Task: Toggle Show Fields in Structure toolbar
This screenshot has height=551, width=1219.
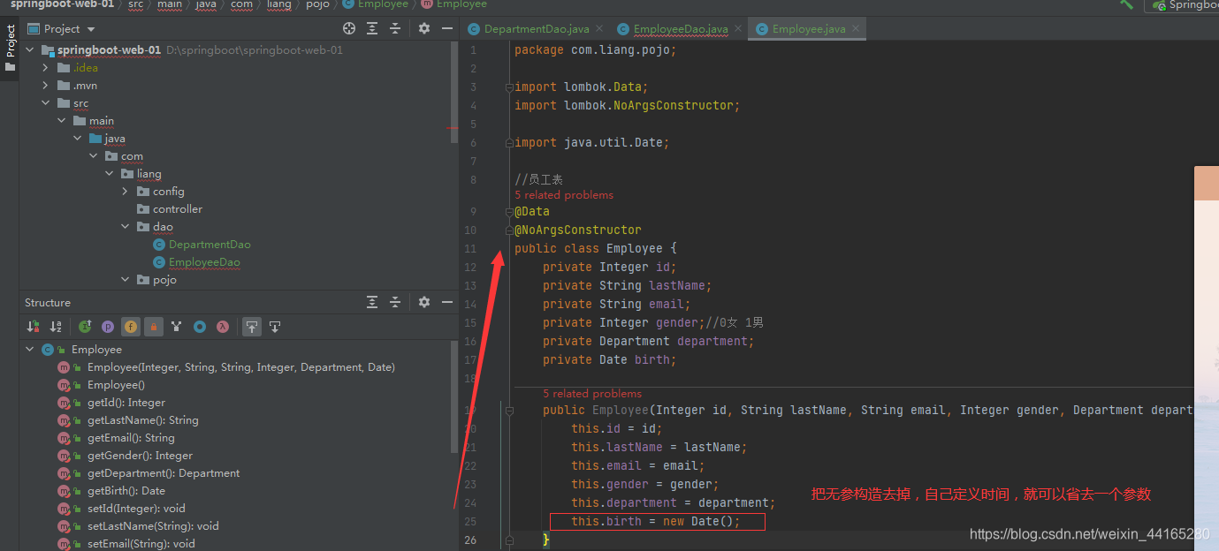Action: [131, 327]
